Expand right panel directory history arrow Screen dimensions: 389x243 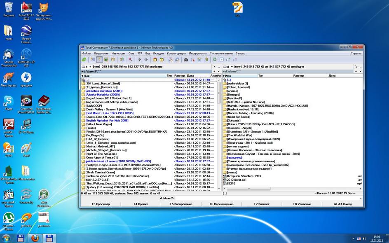[361, 71]
